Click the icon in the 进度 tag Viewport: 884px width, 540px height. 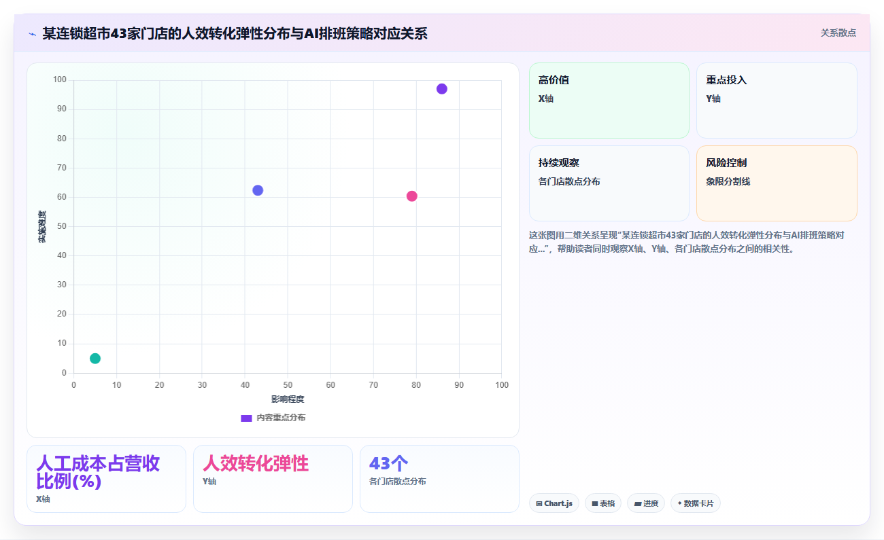click(x=637, y=504)
